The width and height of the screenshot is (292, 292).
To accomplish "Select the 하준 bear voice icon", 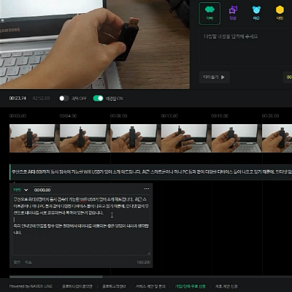I will tap(256, 12).
